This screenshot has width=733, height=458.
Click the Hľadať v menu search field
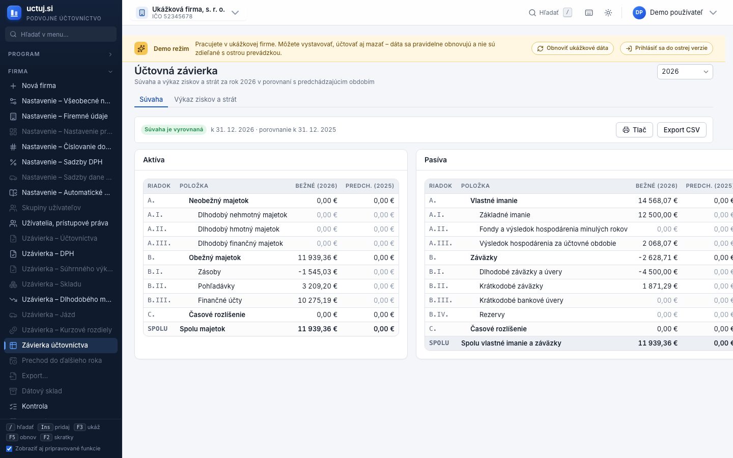click(61, 34)
